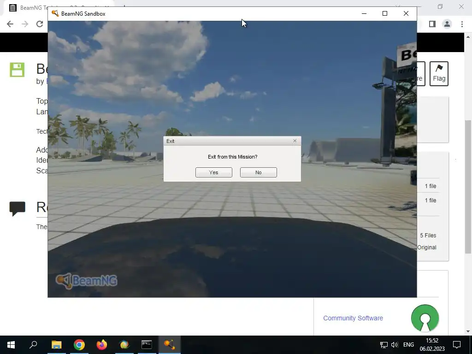Change the ENG input language
Viewport: 472px width, 354px height.
(x=408, y=345)
